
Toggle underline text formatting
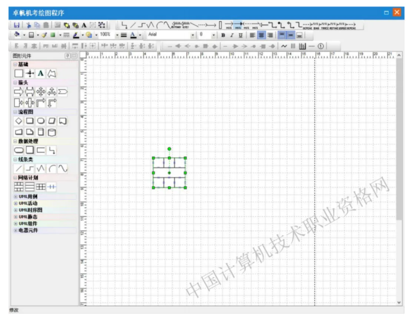[240, 35]
